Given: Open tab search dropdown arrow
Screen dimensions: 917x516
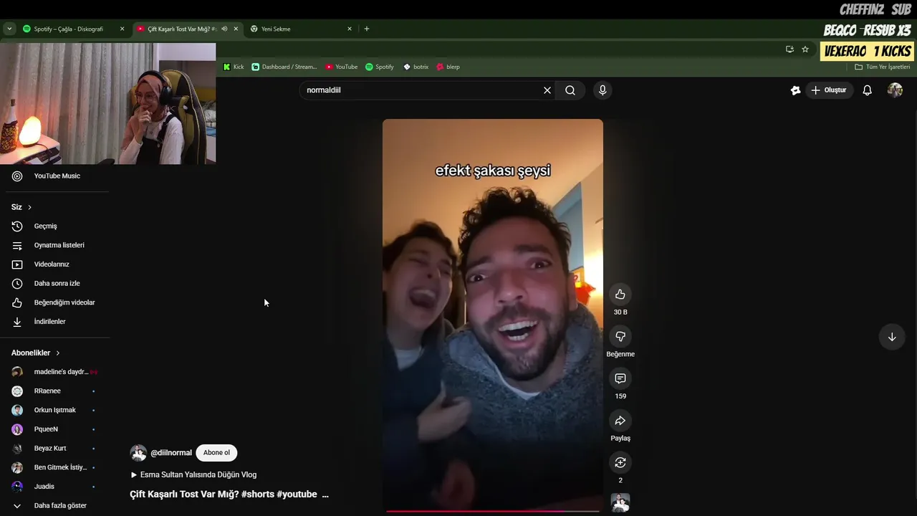Looking at the screenshot, I should pos(9,29).
